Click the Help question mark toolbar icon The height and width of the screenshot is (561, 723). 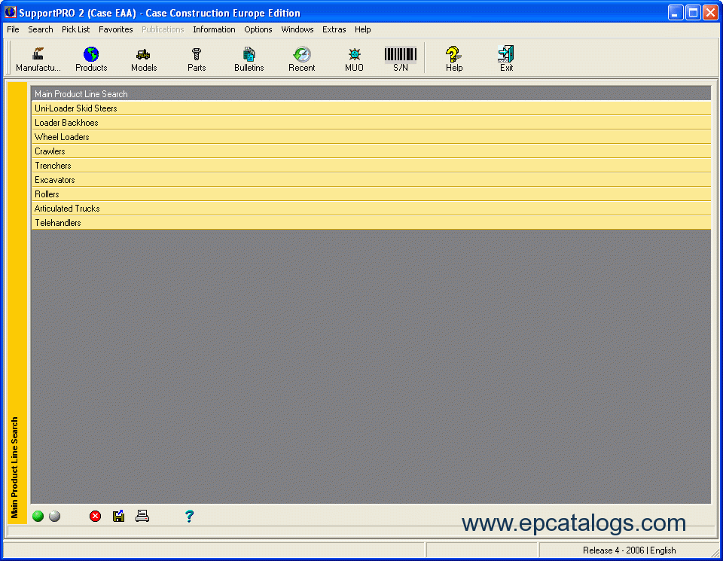pyautogui.click(x=453, y=59)
